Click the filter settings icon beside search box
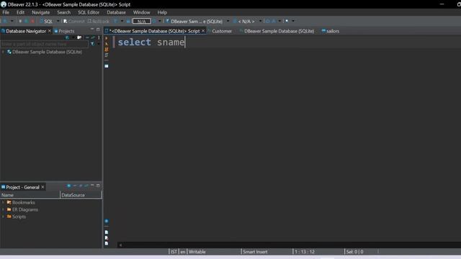 click(93, 44)
